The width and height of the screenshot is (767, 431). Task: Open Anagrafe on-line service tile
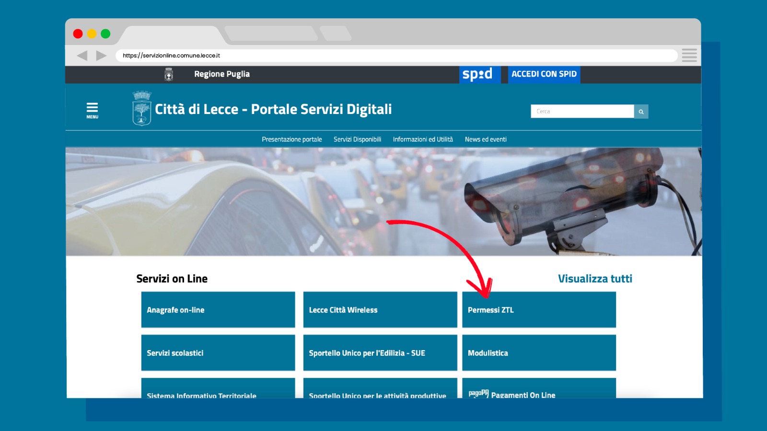click(x=218, y=310)
